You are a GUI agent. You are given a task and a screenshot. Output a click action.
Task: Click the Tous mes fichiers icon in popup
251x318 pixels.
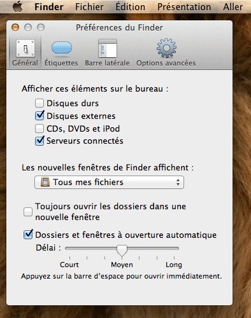45,182
